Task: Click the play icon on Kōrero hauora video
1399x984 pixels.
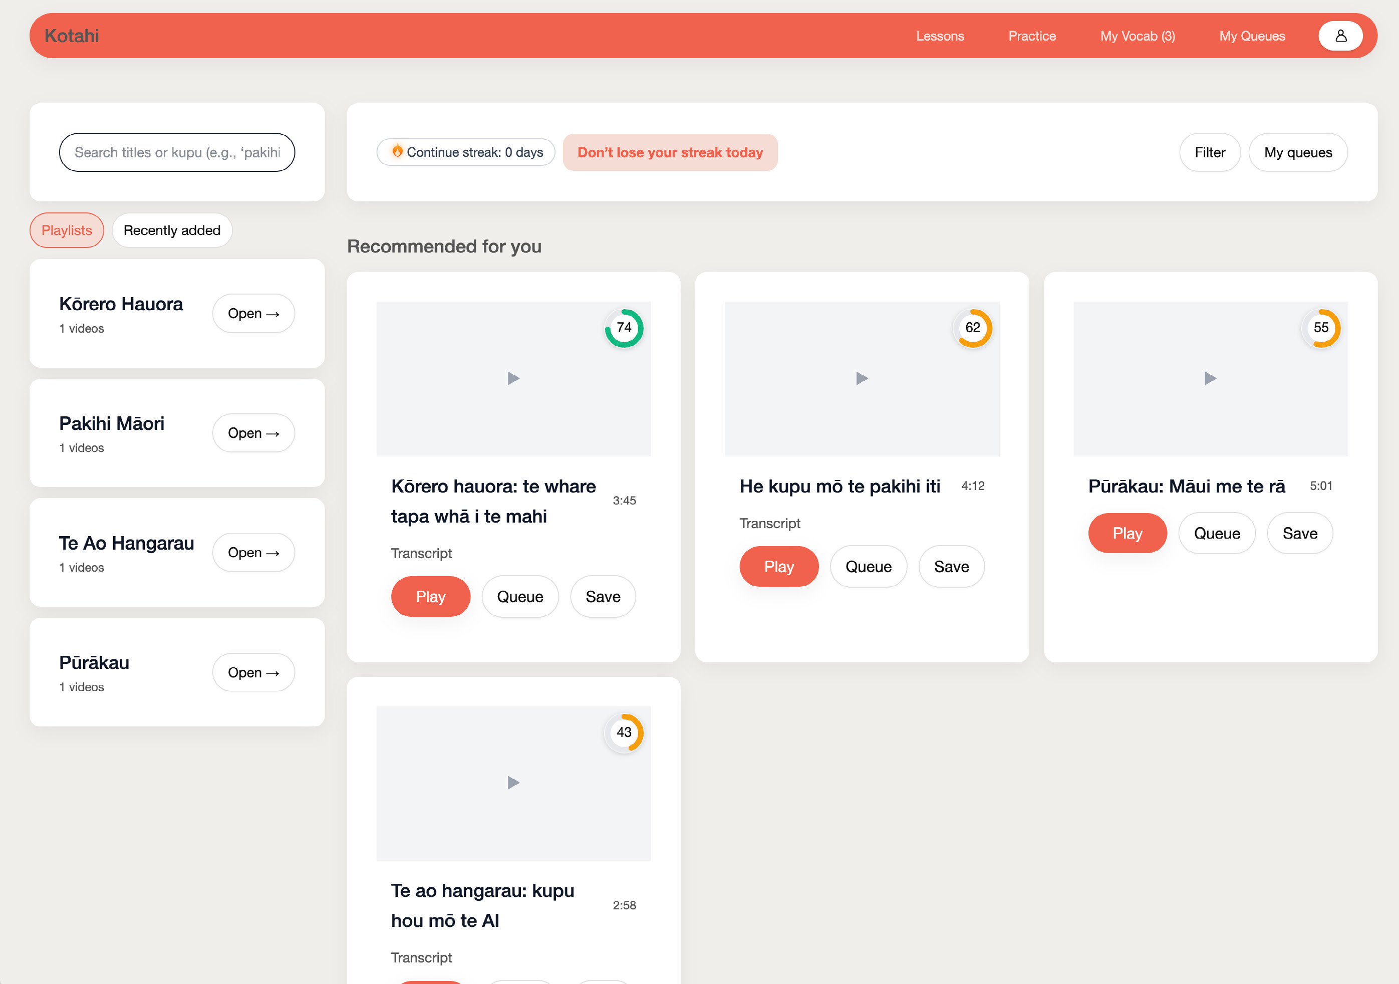Action: (512, 378)
